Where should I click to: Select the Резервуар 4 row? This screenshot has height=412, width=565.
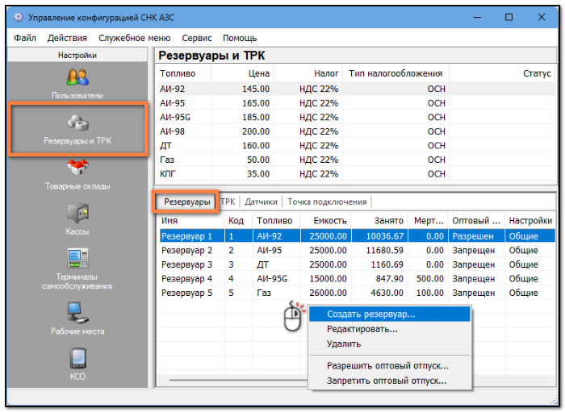357,278
